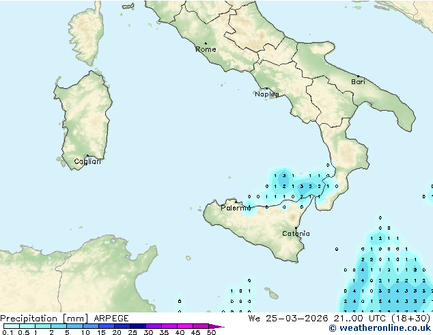Click the Cagliari city label
This screenshot has width=433, height=335.
[x=87, y=161]
